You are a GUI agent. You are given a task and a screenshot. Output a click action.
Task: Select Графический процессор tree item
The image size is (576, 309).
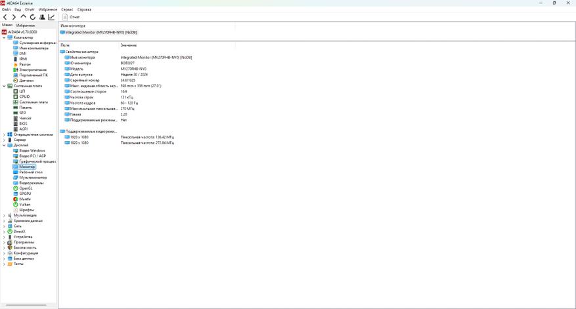coord(37,161)
